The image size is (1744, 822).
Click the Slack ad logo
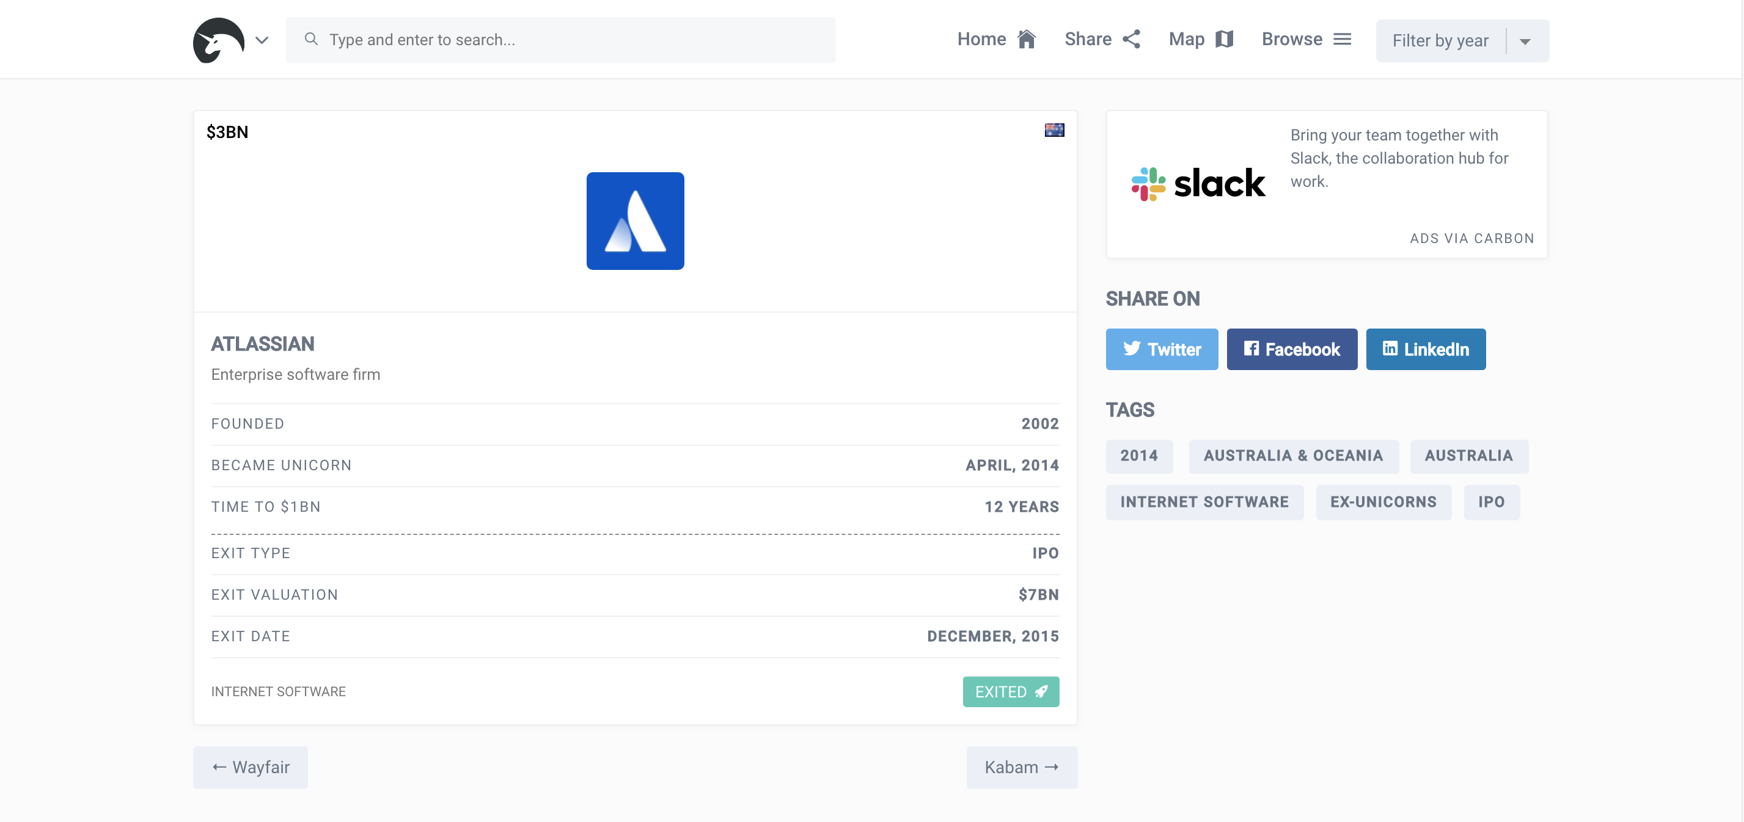point(1198,183)
